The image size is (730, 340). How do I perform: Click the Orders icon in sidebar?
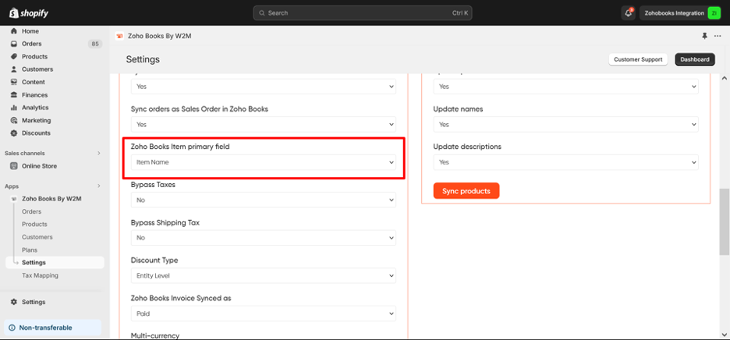point(14,44)
